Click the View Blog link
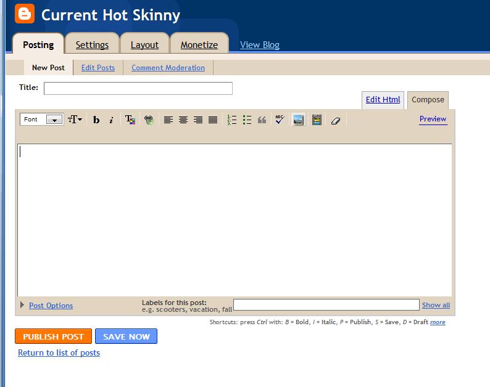The height and width of the screenshot is (387, 490). pos(260,45)
